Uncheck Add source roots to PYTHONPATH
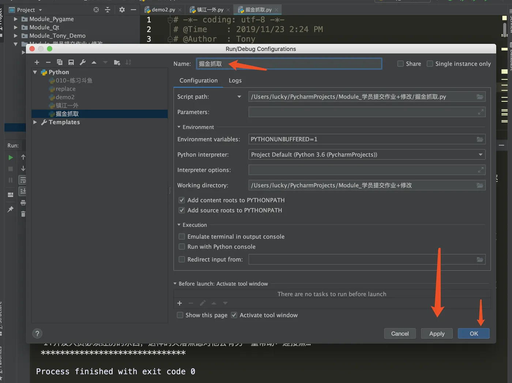The width and height of the screenshot is (512, 383). 182,211
